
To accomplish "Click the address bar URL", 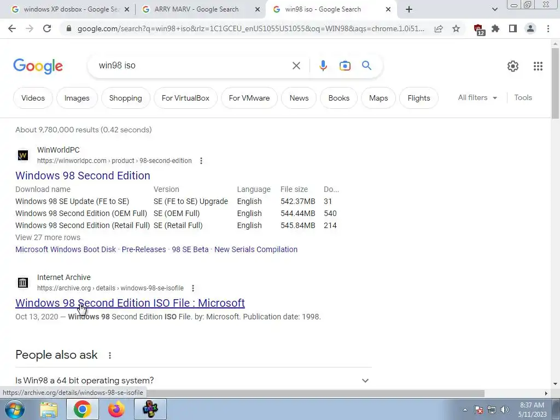I will (x=250, y=28).
